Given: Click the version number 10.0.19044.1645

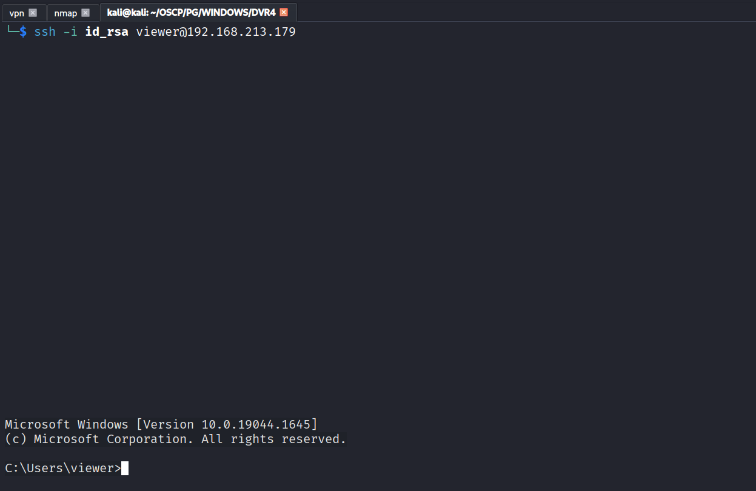Looking at the screenshot, I should click(259, 424).
